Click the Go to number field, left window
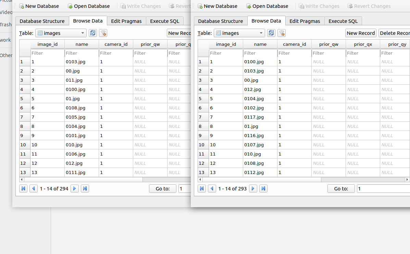Image resolution: width=410 pixels, height=254 pixels. (185, 188)
